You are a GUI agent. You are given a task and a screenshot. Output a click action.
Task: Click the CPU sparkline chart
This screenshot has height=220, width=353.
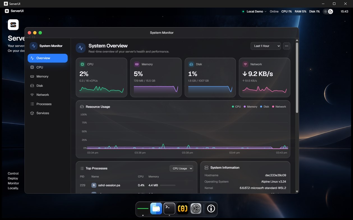pos(101,89)
